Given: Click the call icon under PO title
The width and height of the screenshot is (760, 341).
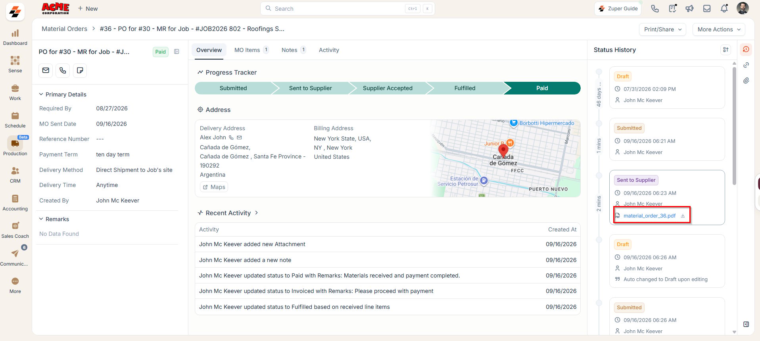Looking at the screenshot, I should coord(63,70).
